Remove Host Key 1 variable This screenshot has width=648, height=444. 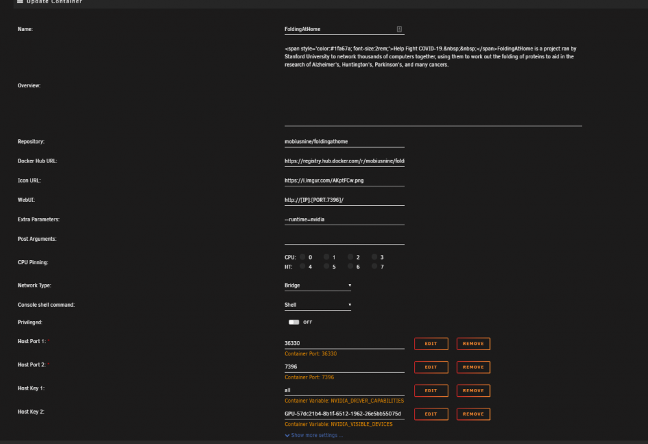coord(473,390)
